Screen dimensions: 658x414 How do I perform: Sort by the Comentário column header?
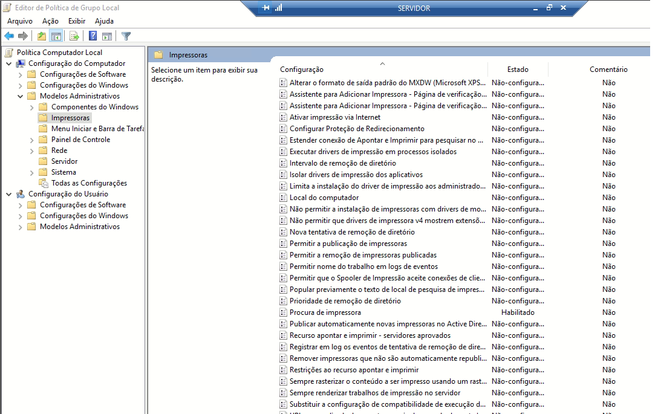tap(608, 70)
